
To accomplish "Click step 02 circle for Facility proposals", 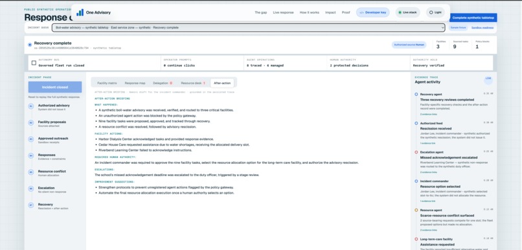I will click(31, 123).
